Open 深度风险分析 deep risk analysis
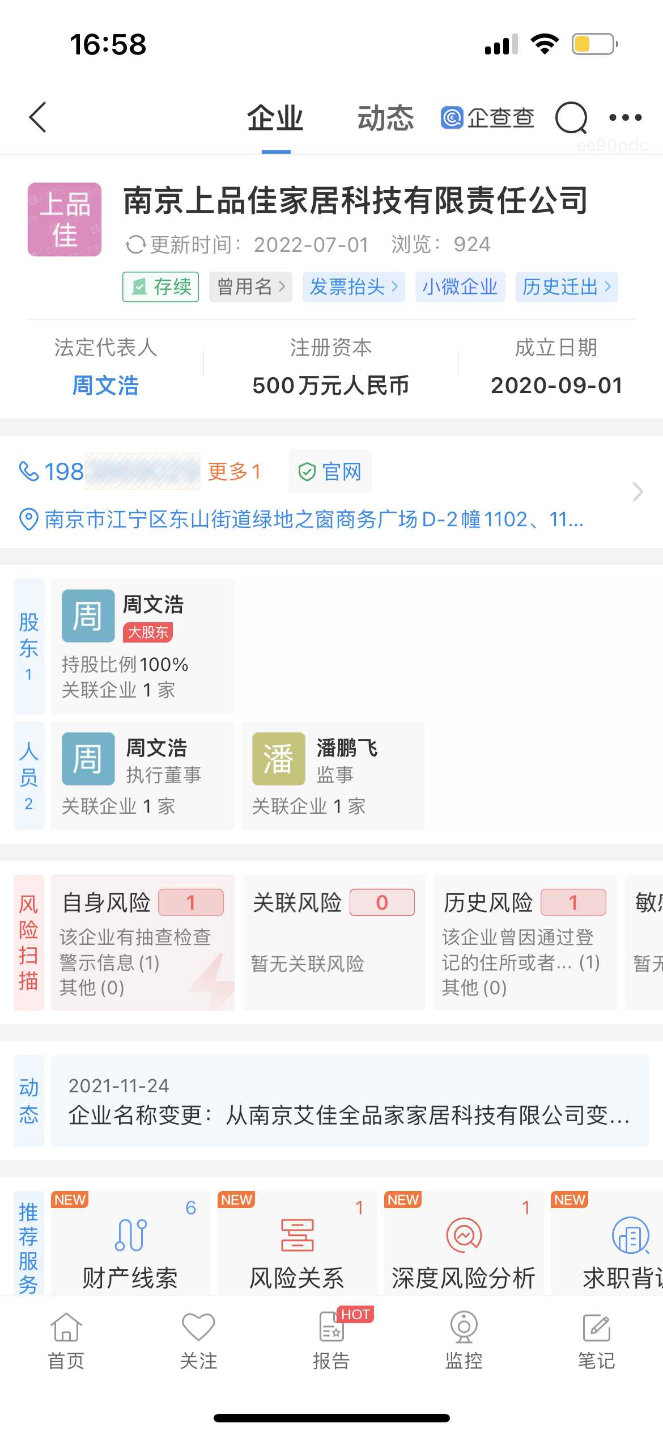This screenshot has height=1436, width=663. [464, 1244]
